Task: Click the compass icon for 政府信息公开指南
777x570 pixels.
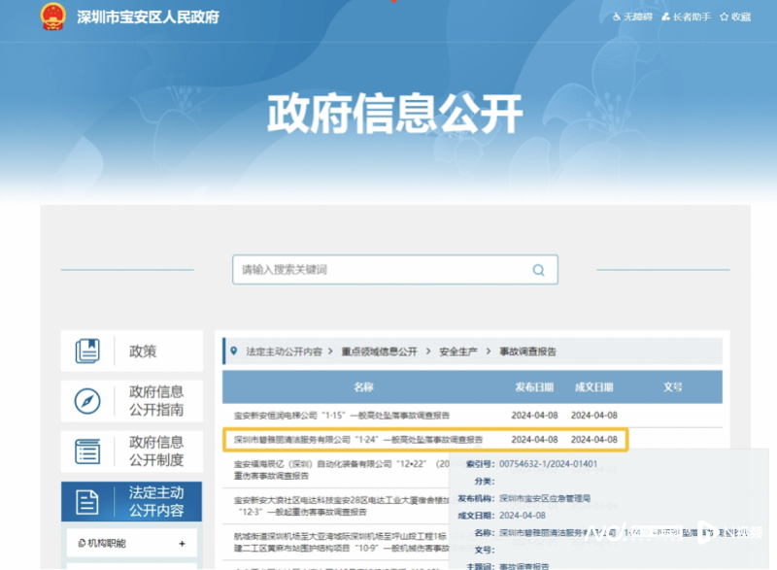Action: 88,401
